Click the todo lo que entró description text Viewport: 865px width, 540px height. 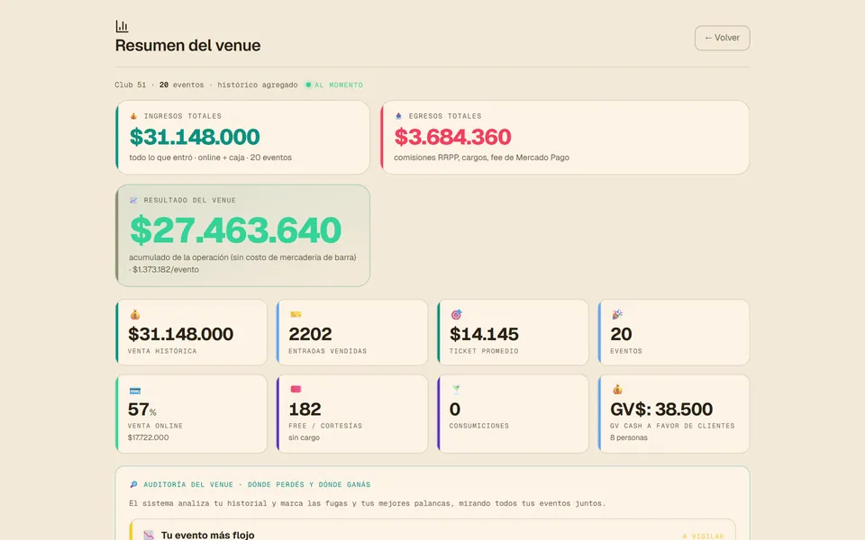coord(211,157)
